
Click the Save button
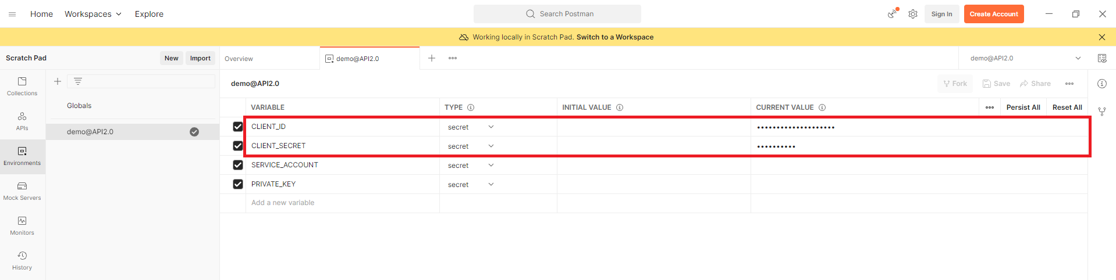(996, 84)
